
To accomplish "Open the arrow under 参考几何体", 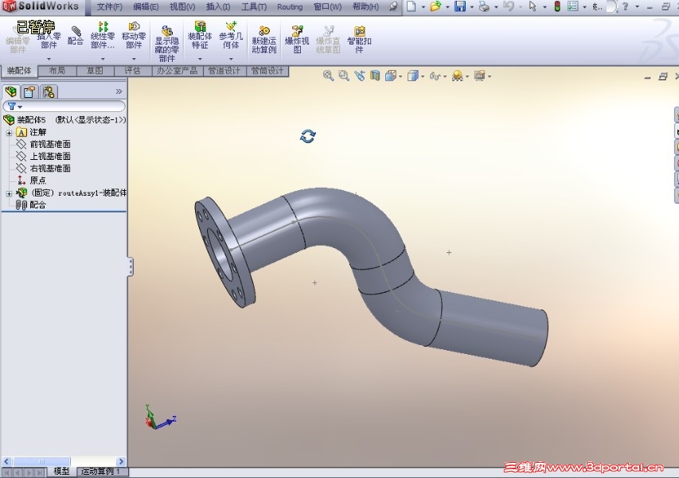I will (x=231, y=59).
